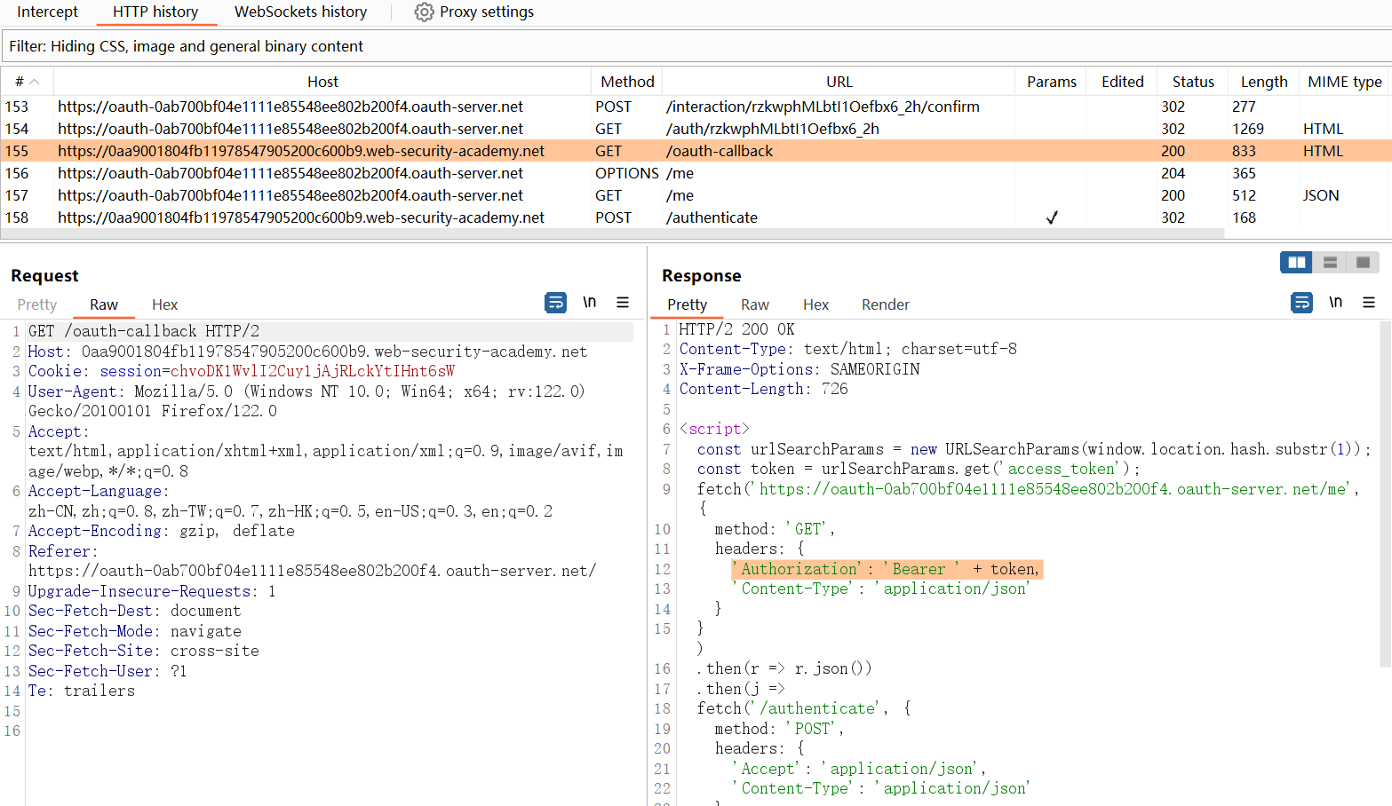Select side-by-side split layout icon

pos(1296,262)
